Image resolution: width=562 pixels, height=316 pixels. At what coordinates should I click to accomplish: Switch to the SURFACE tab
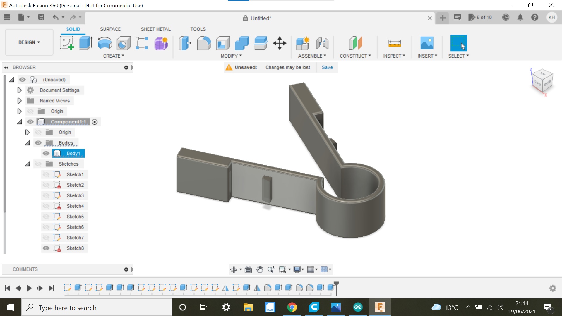[x=110, y=29]
